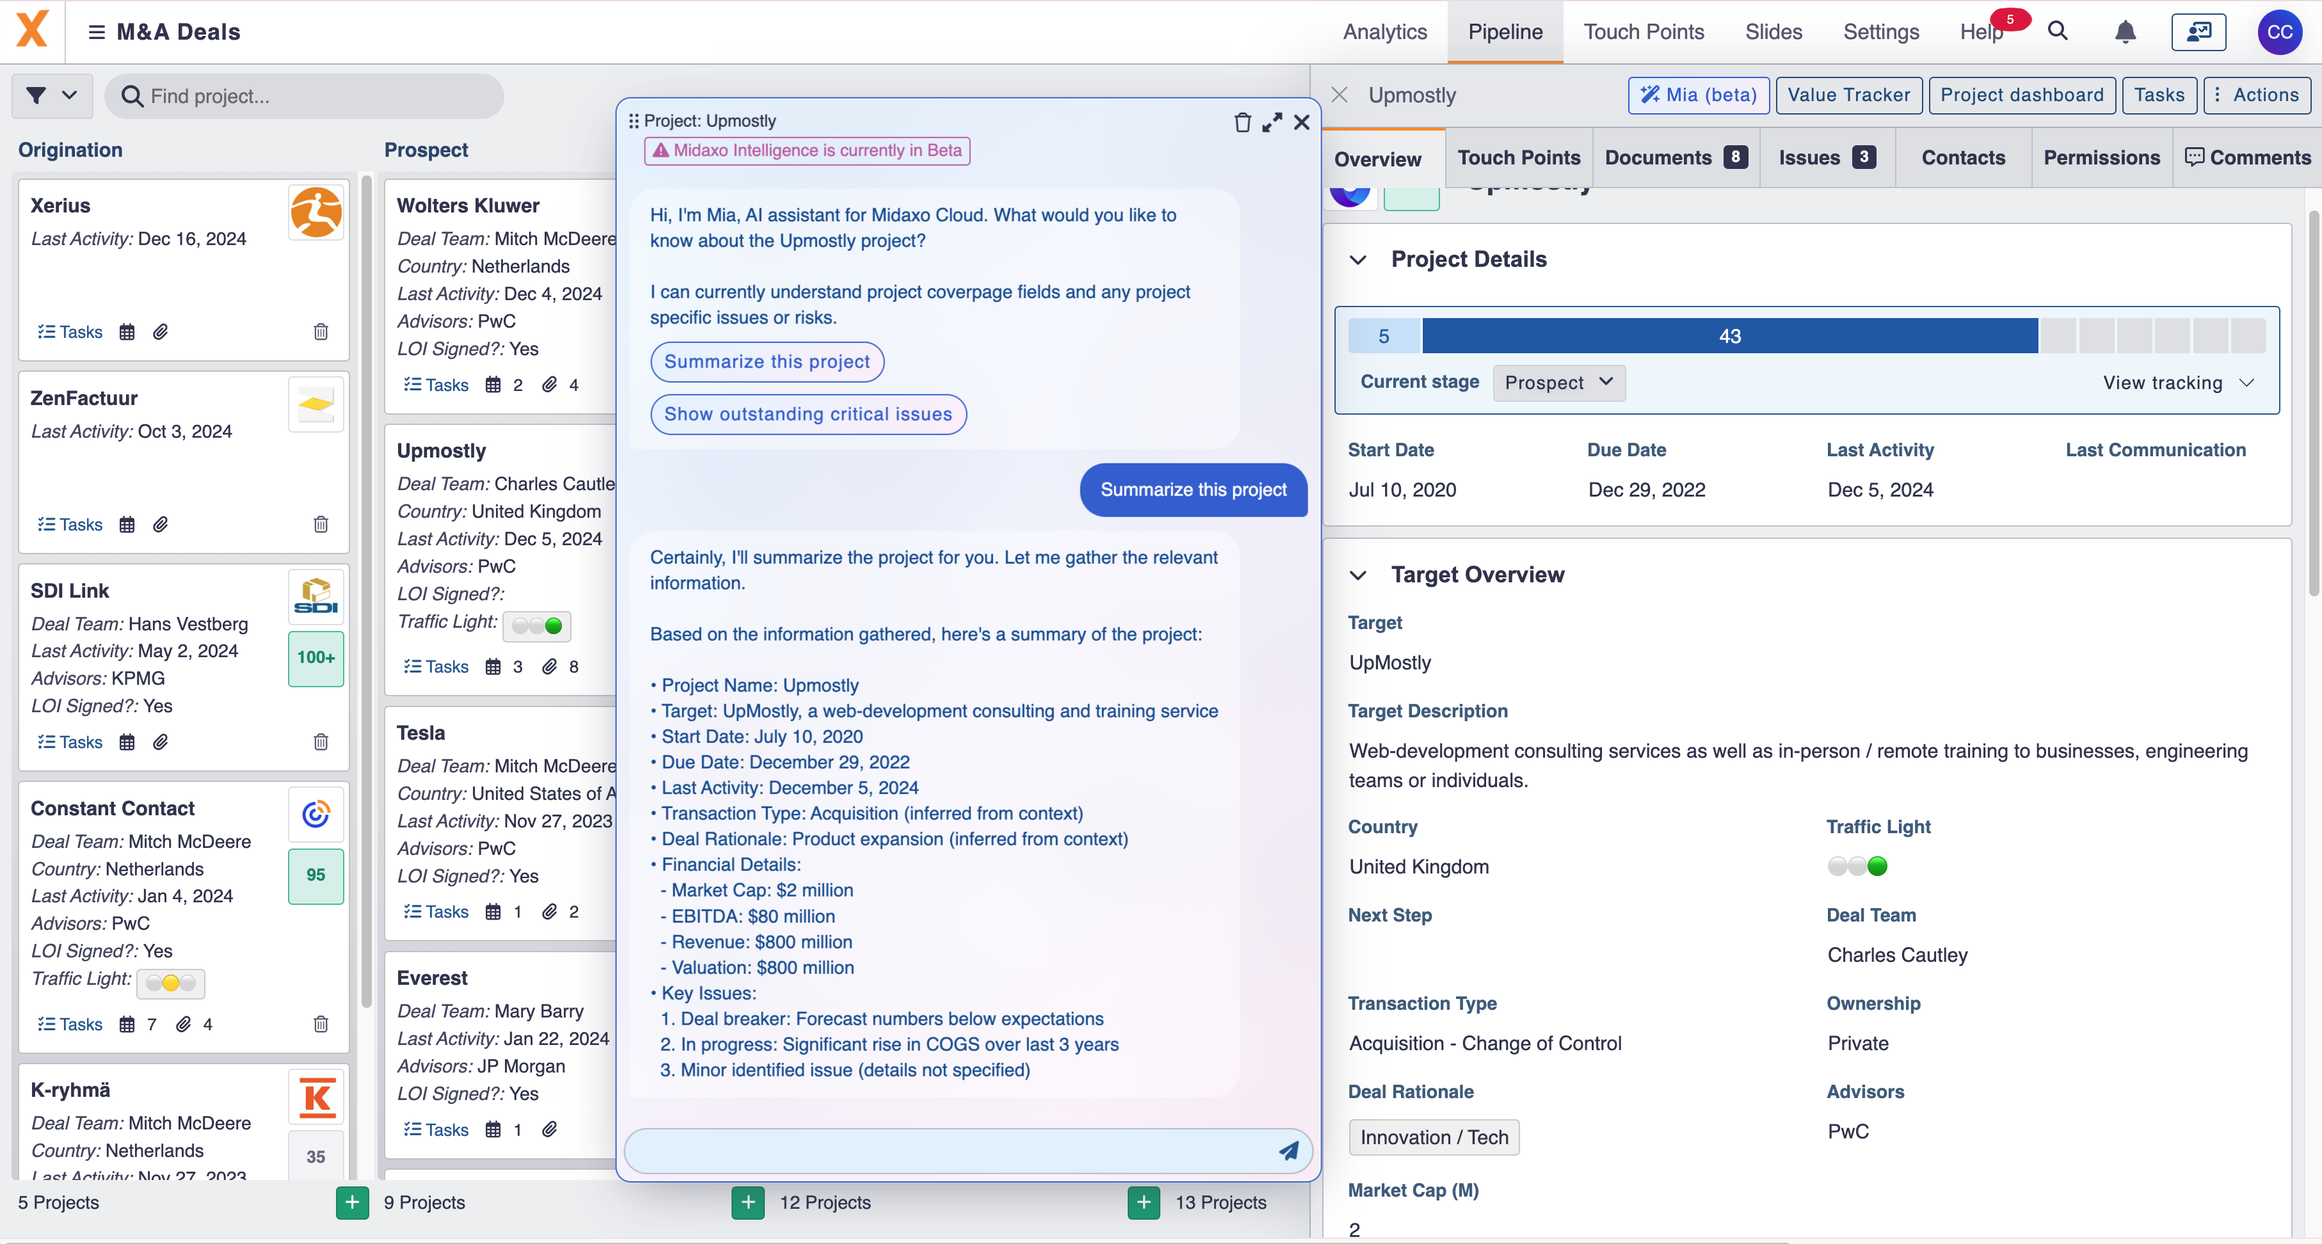
Task: Click the Tasks button in panel header
Action: [2159, 95]
